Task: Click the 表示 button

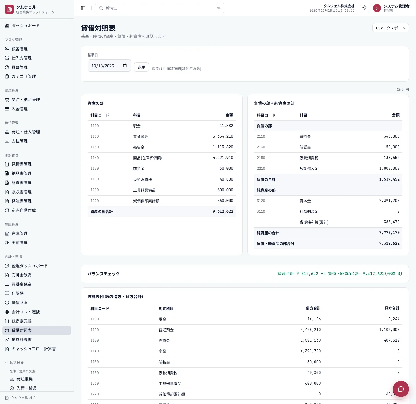Action: [142, 67]
